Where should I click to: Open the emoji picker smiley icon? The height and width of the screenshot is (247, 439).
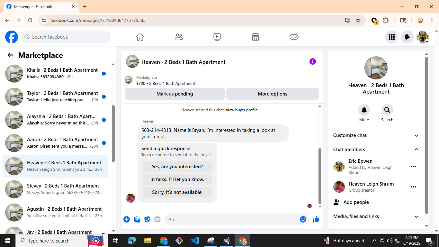[x=303, y=219]
